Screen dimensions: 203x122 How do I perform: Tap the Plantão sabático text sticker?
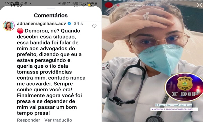point(174,105)
